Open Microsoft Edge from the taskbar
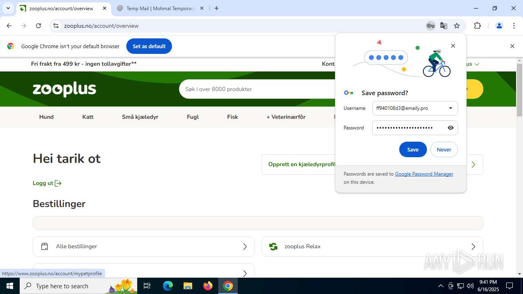 click(x=168, y=286)
